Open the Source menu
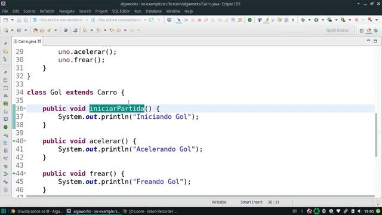 coord(29,11)
